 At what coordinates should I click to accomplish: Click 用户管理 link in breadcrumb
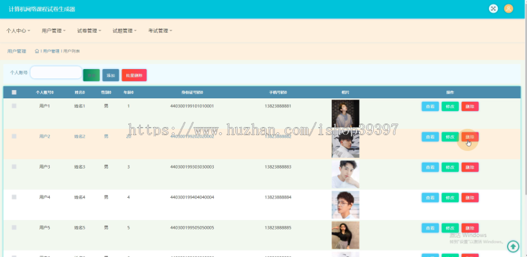[x=51, y=51]
